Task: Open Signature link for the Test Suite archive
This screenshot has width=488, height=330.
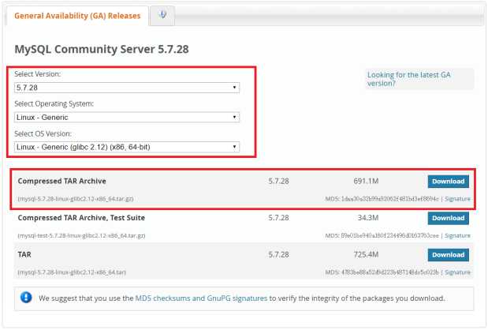Action: pyautogui.click(x=457, y=235)
